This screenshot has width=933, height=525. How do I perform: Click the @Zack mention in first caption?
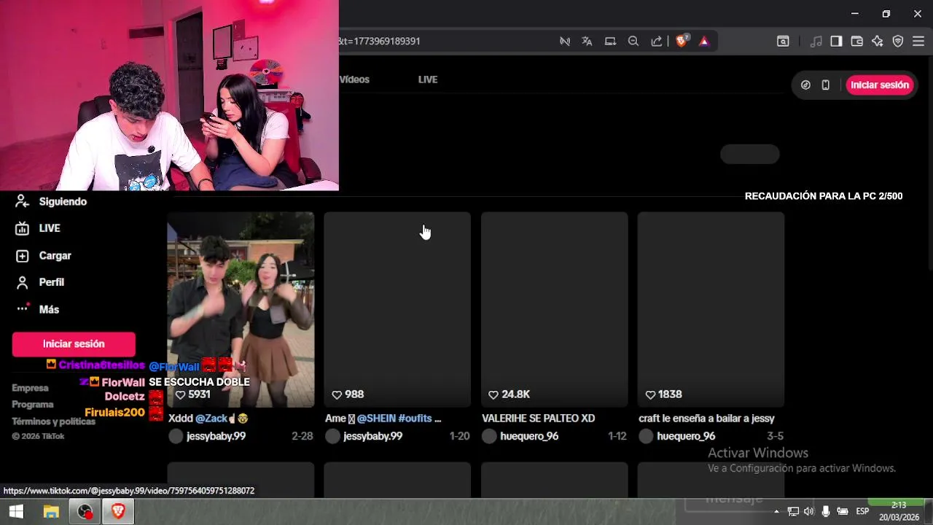(x=211, y=419)
